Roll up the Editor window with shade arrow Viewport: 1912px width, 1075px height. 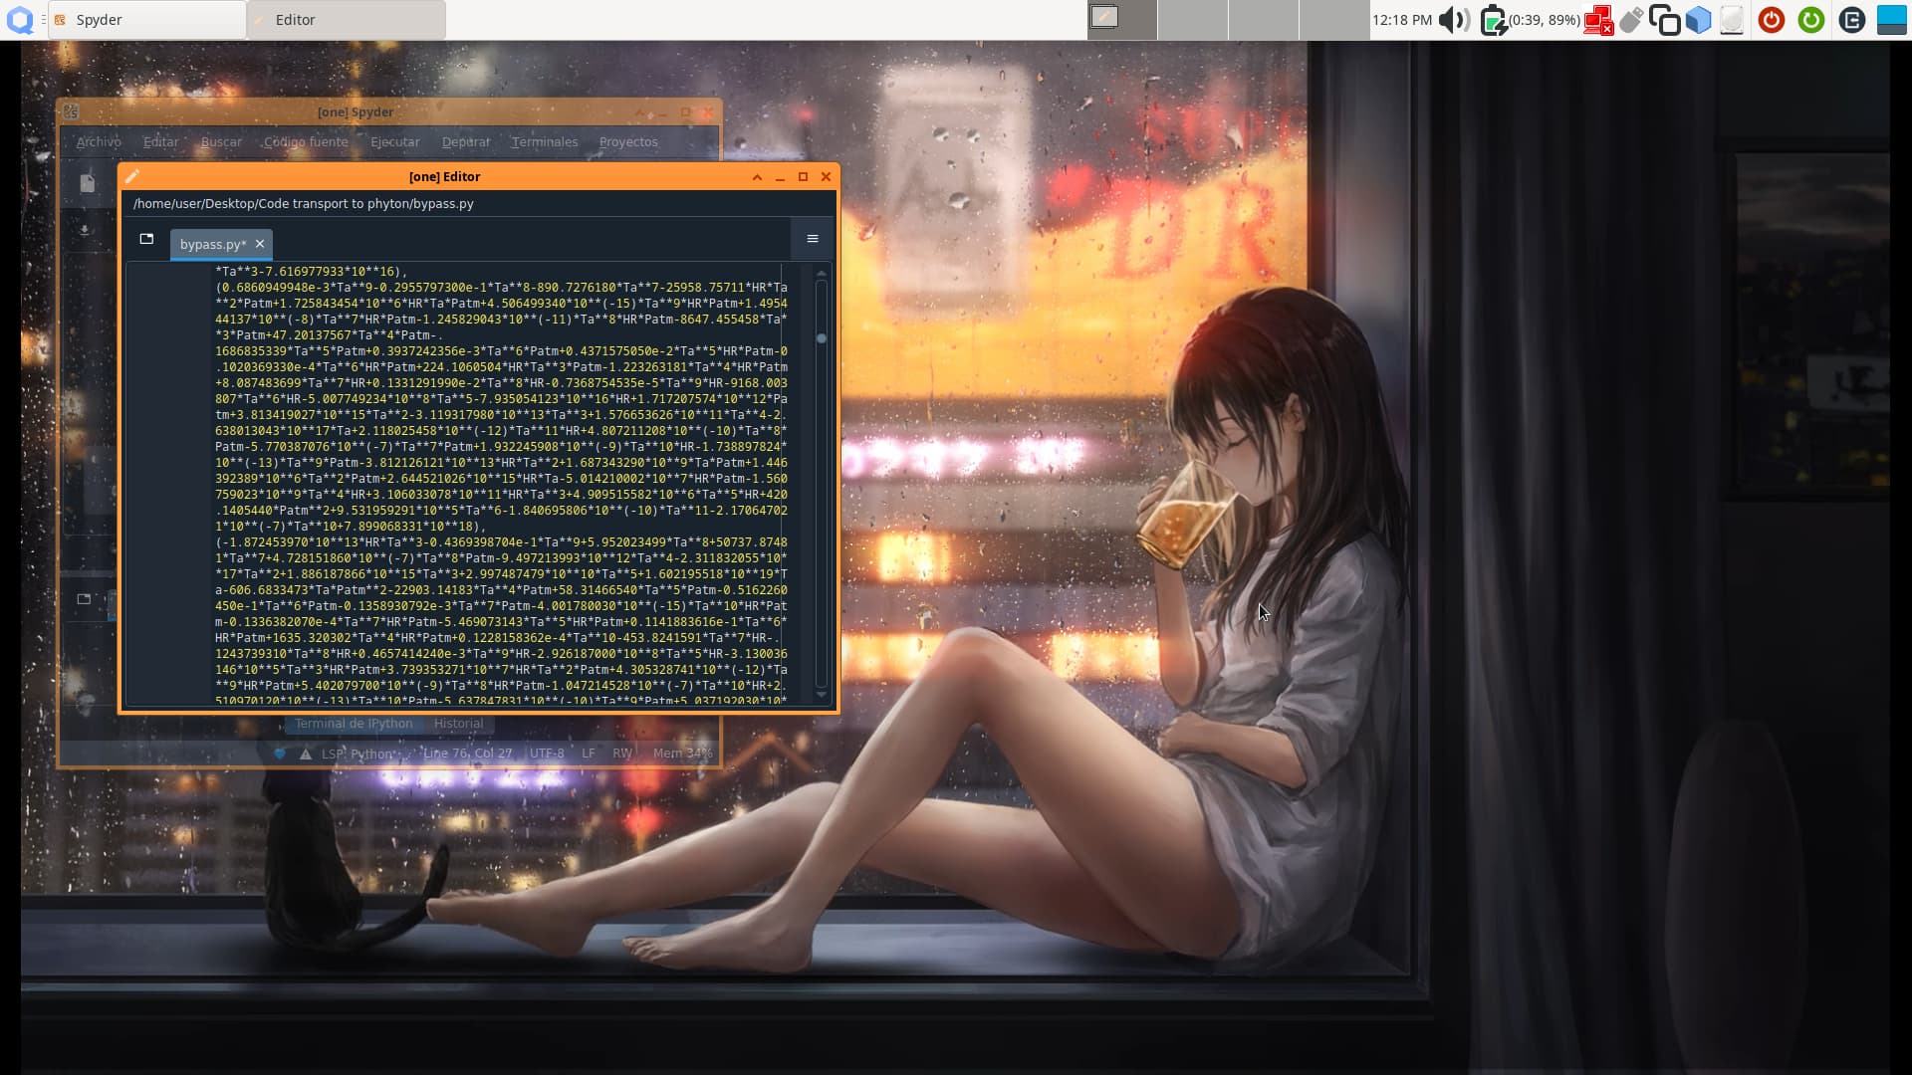pos(757,177)
